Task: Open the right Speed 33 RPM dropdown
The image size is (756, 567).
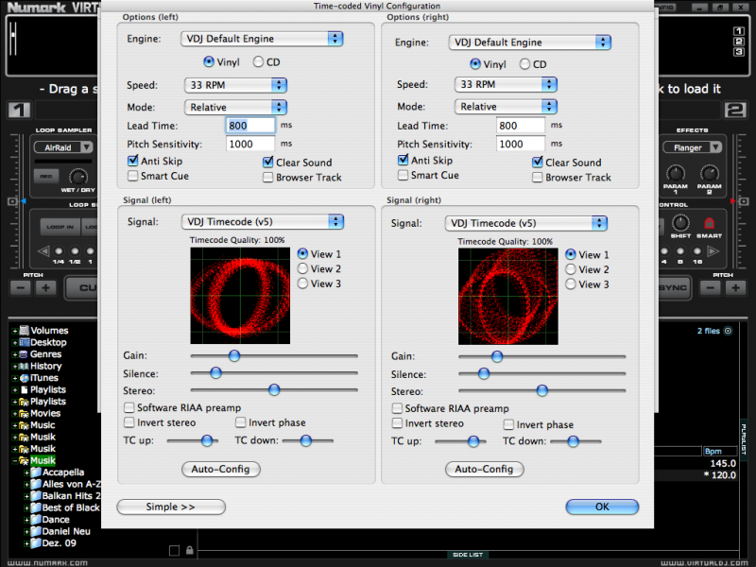Action: (506, 84)
